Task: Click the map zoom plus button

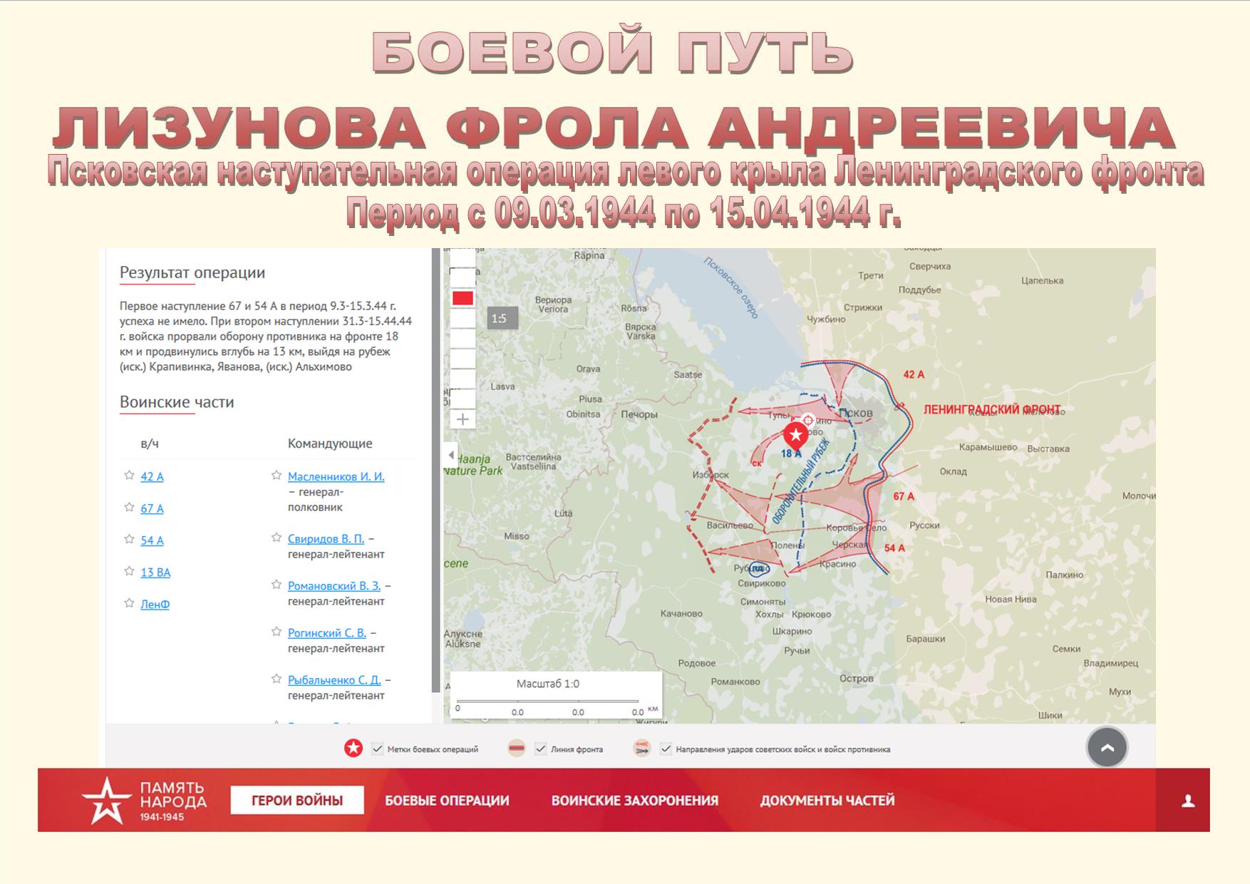Action: (463, 419)
